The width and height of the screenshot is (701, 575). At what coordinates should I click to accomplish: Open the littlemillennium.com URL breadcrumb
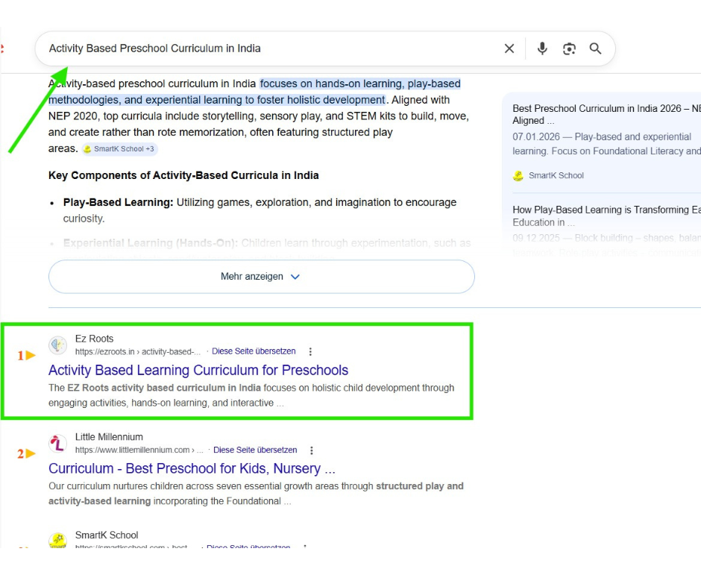click(139, 450)
